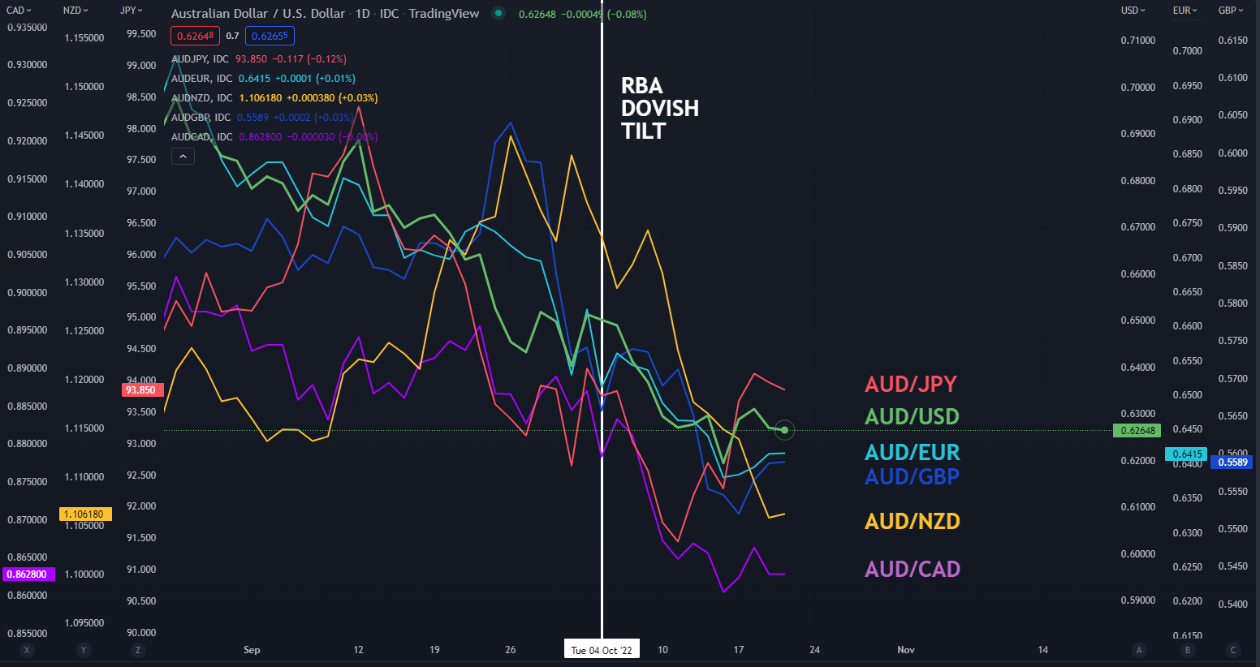Click the X scale mode circle icon
The image size is (1260, 667).
(27, 650)
